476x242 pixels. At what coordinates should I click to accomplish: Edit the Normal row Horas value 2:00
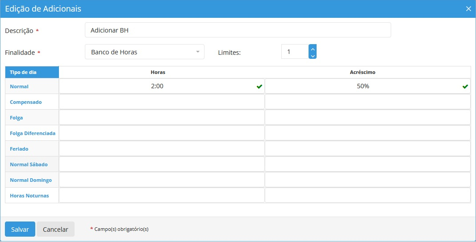click(x=157, y=86)
